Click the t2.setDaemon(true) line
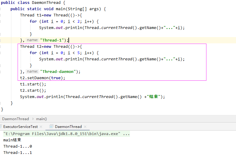The width and height of the screenshot is (236, 156). 43,78
